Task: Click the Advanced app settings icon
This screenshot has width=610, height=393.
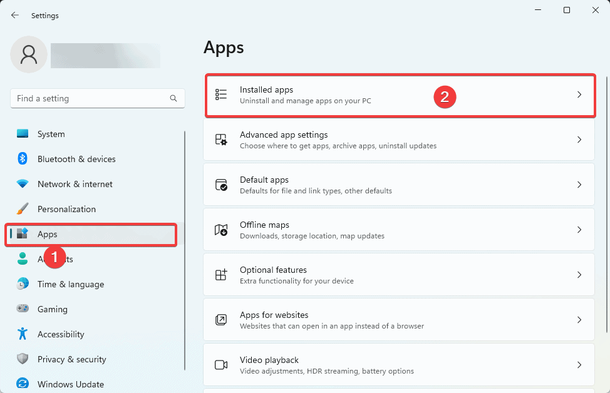Action: pos(221,140)
